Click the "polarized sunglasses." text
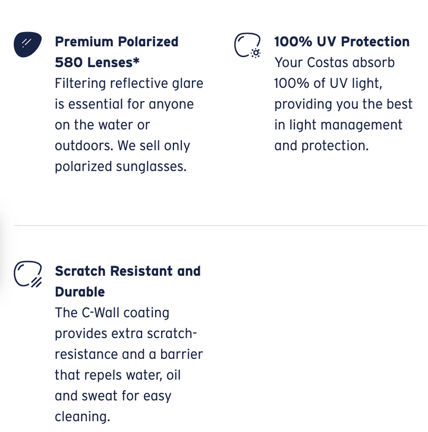The image size is (428, 432). click(121, 166)
